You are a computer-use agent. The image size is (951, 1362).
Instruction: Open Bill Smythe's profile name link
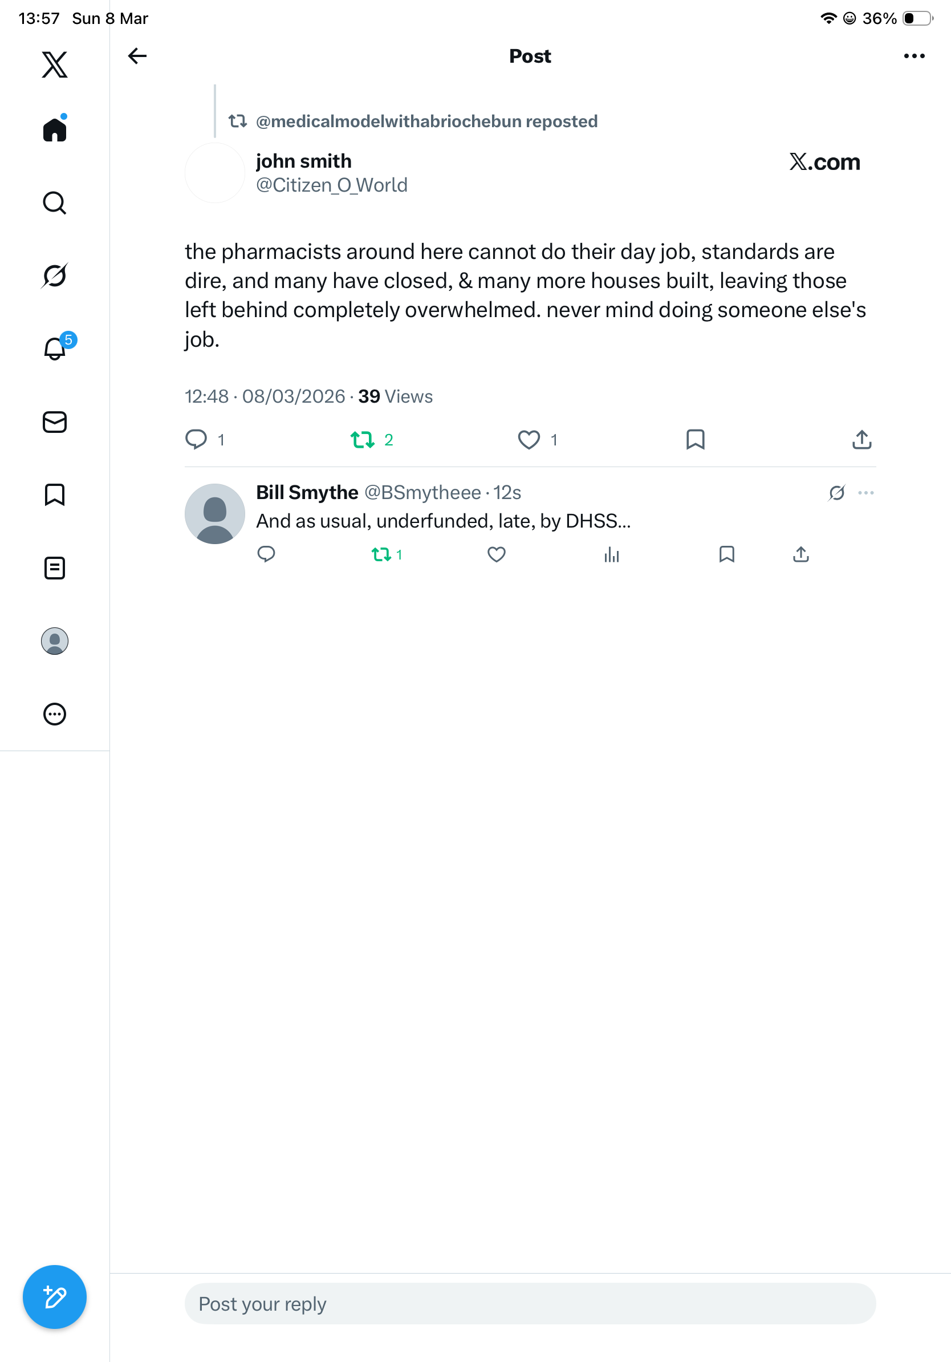point(307,492)
